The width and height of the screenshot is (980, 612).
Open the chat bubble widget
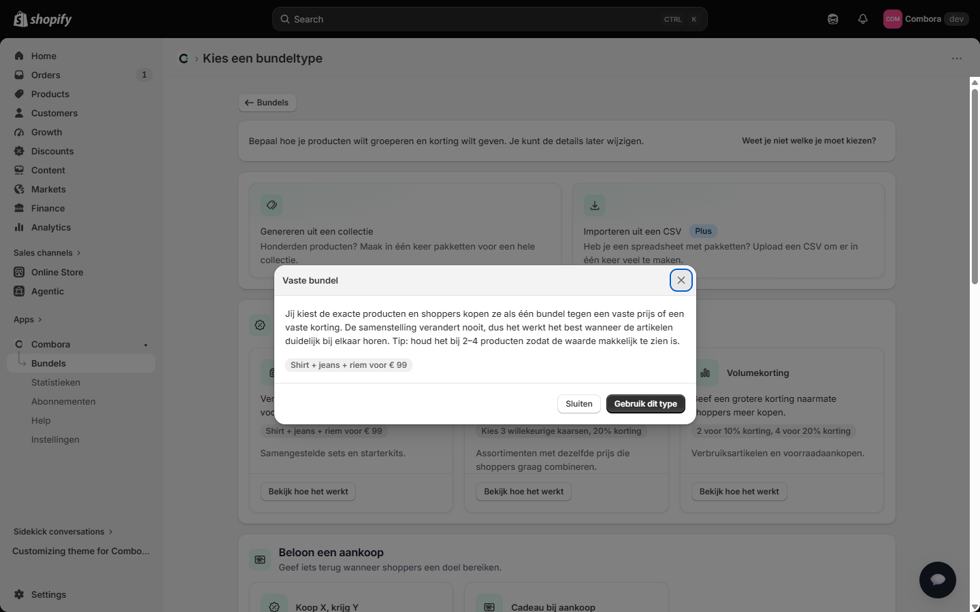938,580
